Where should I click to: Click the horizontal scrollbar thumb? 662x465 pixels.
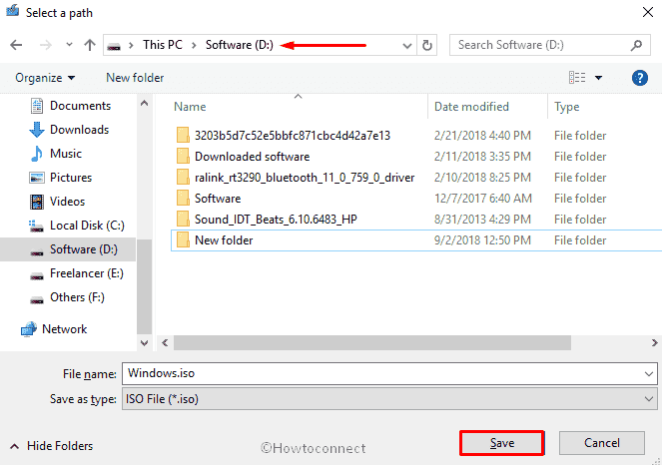[x=372, y=342]
